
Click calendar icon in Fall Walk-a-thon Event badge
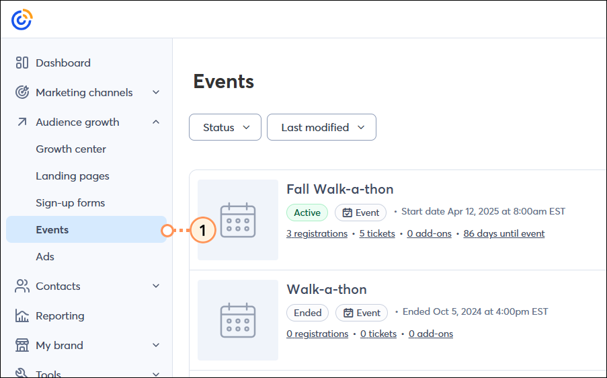click(x=348, y=213)
